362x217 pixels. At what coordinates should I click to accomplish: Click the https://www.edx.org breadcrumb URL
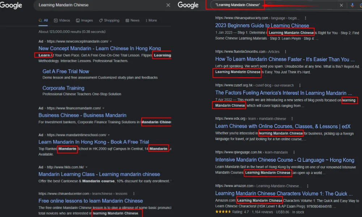click(230, 119)
